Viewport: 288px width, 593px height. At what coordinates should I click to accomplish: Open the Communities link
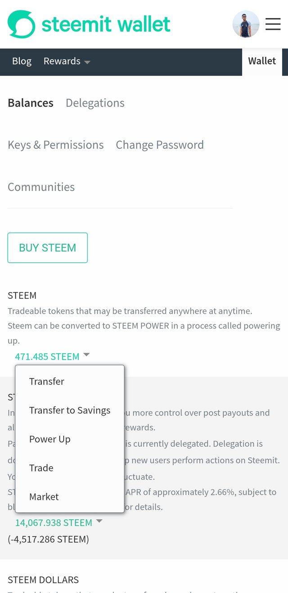click(x=41, y=187)
